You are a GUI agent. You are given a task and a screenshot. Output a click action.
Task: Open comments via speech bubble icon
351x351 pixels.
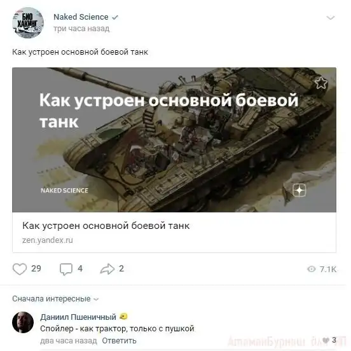pos(66,269)
